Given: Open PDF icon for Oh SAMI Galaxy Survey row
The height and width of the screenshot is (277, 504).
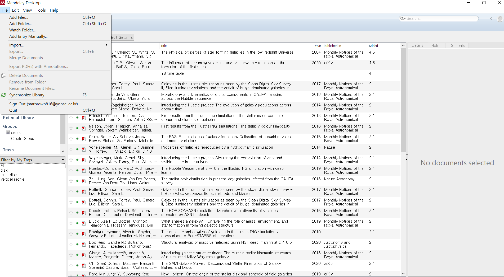Looking at the screenshot, I should pos(83,265).
